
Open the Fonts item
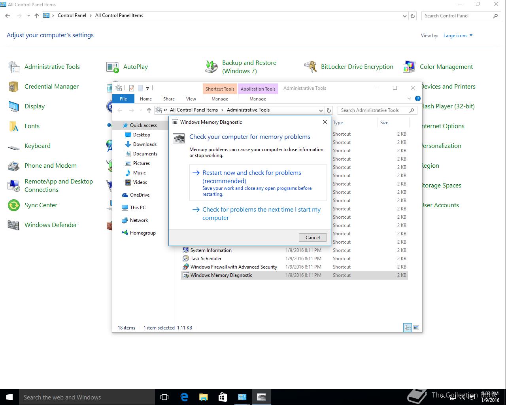point(24,126)
